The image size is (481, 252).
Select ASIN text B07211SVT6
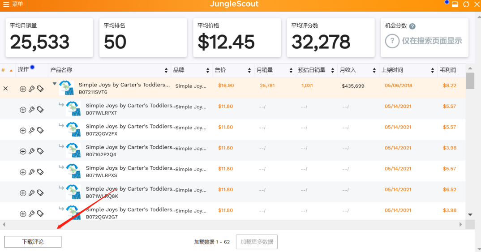click(93, 92)
